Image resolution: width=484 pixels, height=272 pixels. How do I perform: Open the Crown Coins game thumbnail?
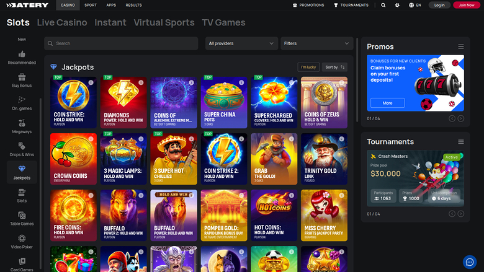74,159
